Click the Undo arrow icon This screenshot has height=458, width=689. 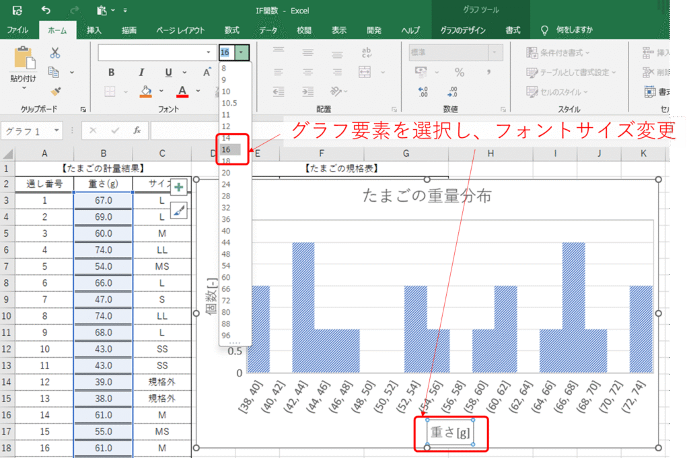coord(45,10)
